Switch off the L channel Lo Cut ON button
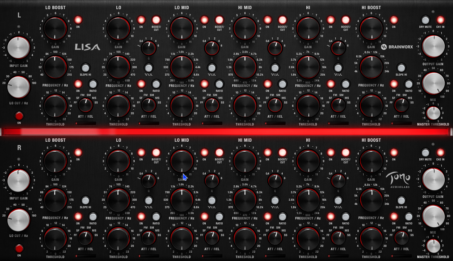453x261 pixels. click(x=19, y=116)
